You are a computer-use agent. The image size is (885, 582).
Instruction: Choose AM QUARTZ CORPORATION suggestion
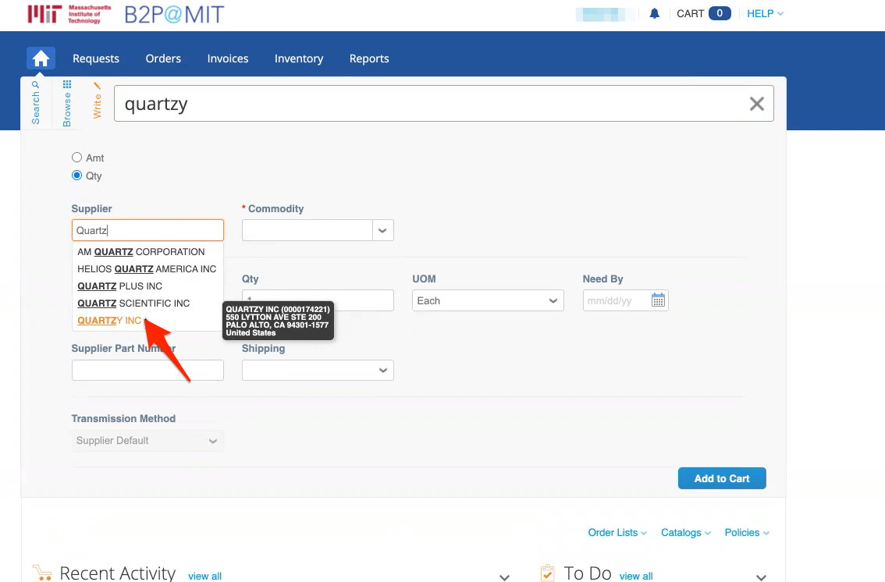pyautogui.click(x=141, y=251)
